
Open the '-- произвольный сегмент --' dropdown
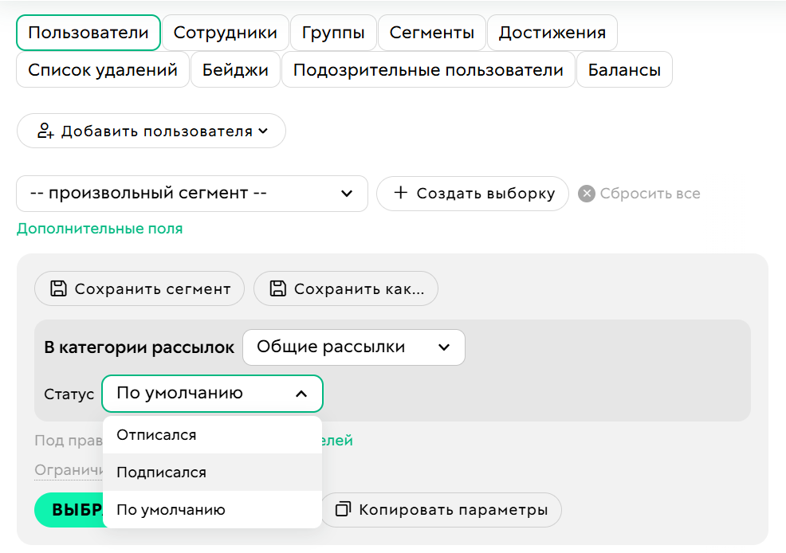pyautogui.click(x=191, y=193)
